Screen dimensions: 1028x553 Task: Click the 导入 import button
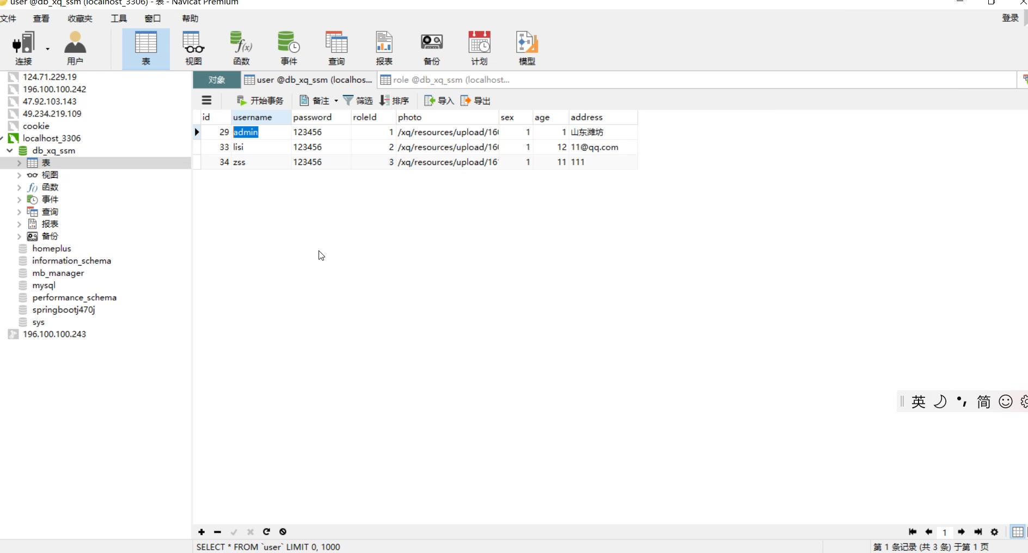click(x=439, y=101)
